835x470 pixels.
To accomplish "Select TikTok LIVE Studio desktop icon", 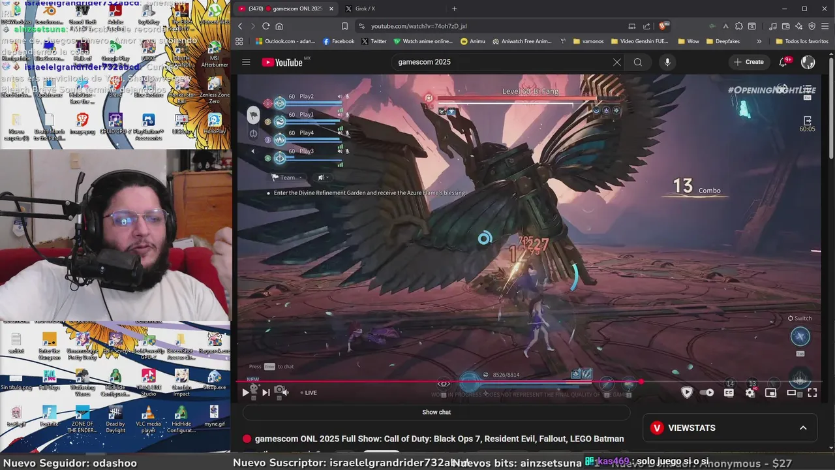I will click(148, 383).
